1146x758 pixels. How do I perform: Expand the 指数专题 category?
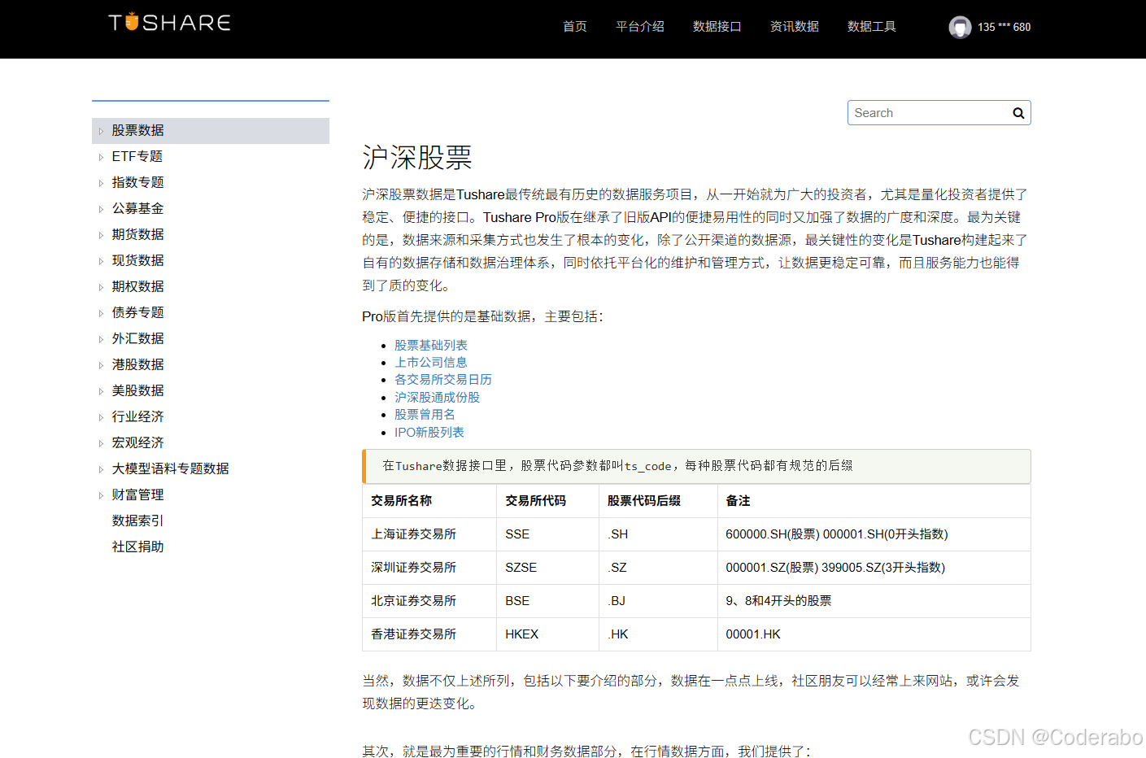[x=137, y=182]
